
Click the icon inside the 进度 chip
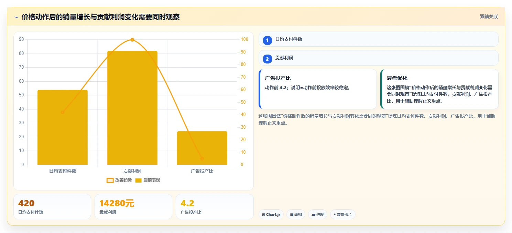coord(314,215)
